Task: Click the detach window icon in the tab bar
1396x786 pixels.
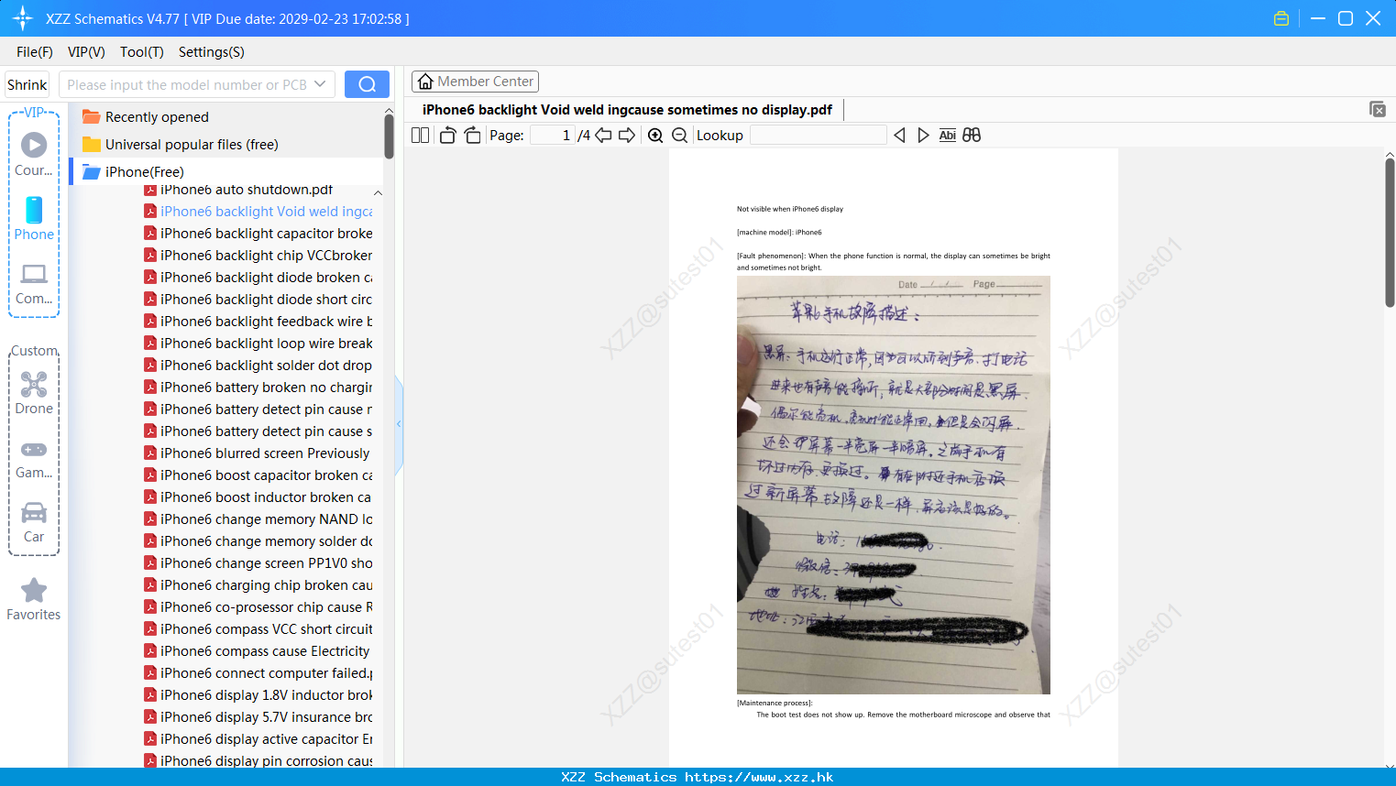Action: pos(1378,109)
